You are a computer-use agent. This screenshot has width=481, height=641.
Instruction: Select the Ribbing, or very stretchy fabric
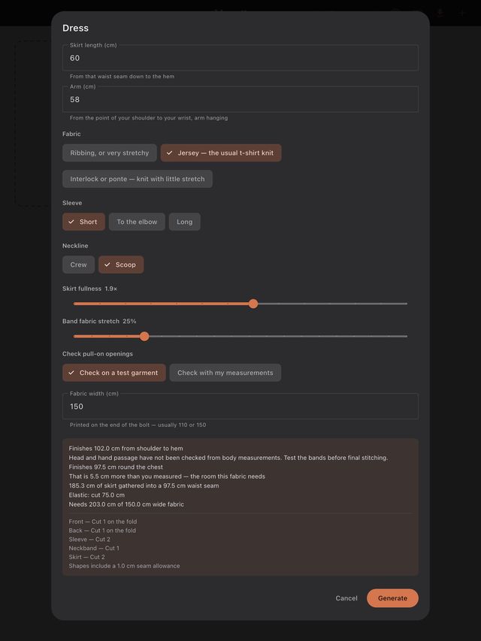110,153
